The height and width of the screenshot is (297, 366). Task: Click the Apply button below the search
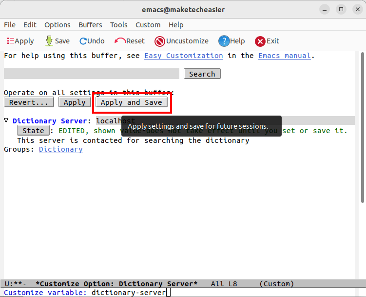pyautogui.click(x=75, y=102)
